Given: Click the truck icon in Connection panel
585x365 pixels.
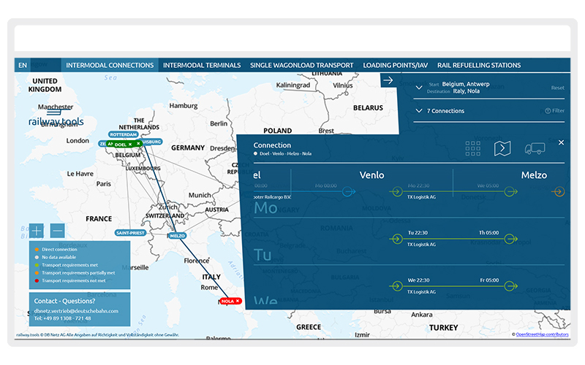Looking at the screenshot, I should pyautogui.click(x=535, y=149).
